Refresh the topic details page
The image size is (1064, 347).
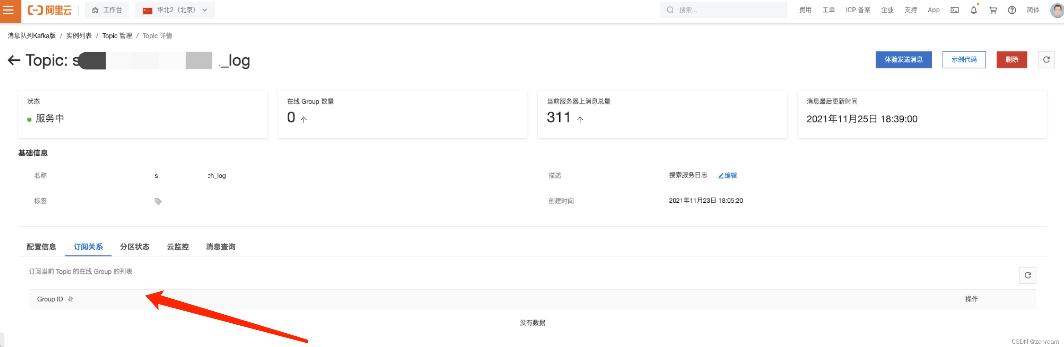[x=1046, y=60]
